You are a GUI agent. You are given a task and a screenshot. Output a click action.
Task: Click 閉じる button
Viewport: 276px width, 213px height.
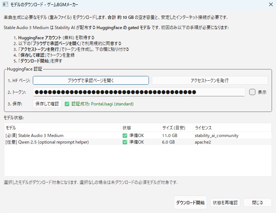tap(257, 202)
